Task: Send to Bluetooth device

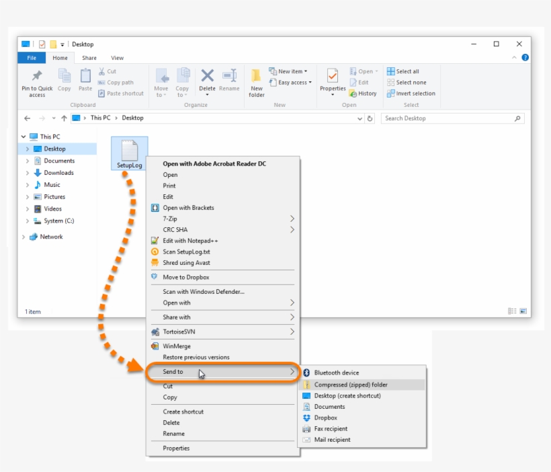Action: [362, 372]
